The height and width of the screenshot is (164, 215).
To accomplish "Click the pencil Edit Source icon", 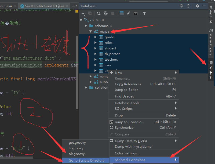I will coord(129,13).
